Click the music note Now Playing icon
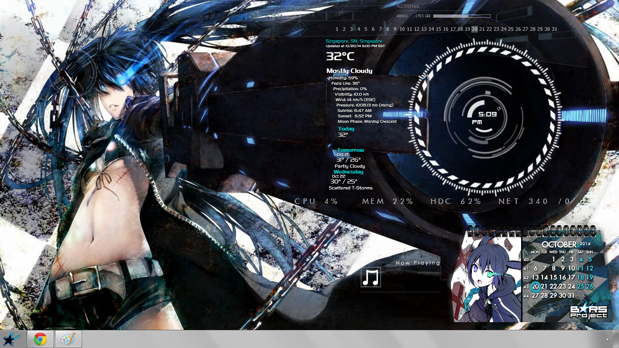The height and width of the screenshot is (348, 619). (371, 277)
